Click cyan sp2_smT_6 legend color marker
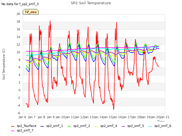Screen dimensions: 182x136 (x=150, y=126)
